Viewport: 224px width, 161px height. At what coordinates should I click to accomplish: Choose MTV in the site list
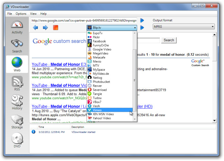pyautogui.click(x=110, y=66)
